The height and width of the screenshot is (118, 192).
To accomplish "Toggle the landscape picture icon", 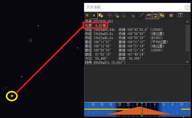I will (156, 16).
